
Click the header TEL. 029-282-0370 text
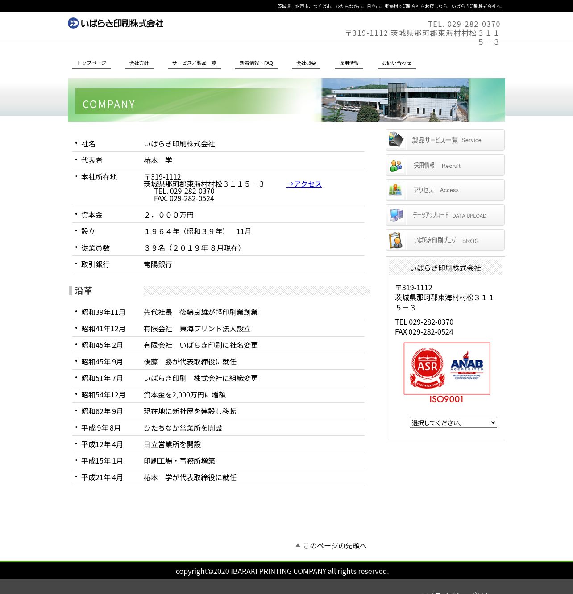464,24
